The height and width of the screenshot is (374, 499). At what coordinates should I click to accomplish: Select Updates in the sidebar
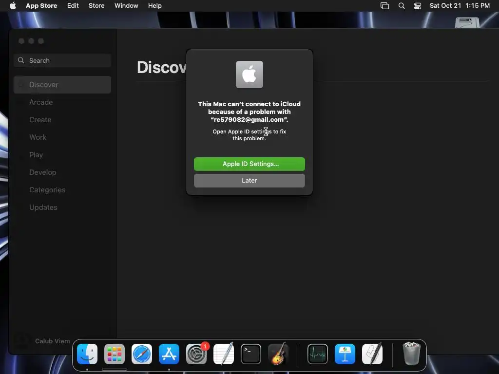click(x=62, y=207)
